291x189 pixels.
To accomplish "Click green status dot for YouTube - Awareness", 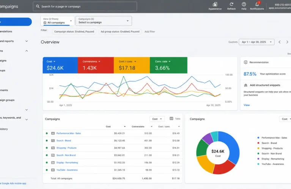I will tap(47, 170).
